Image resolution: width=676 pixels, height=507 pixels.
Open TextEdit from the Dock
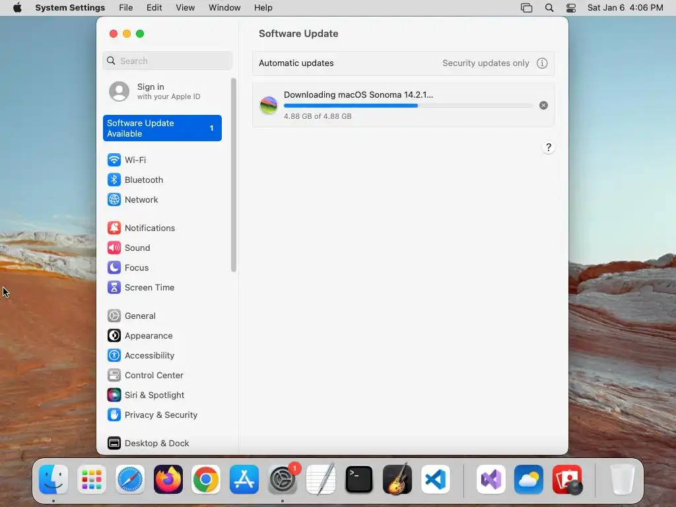320,479
